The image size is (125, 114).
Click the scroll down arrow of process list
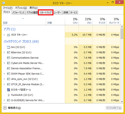(x=122, y=101)
